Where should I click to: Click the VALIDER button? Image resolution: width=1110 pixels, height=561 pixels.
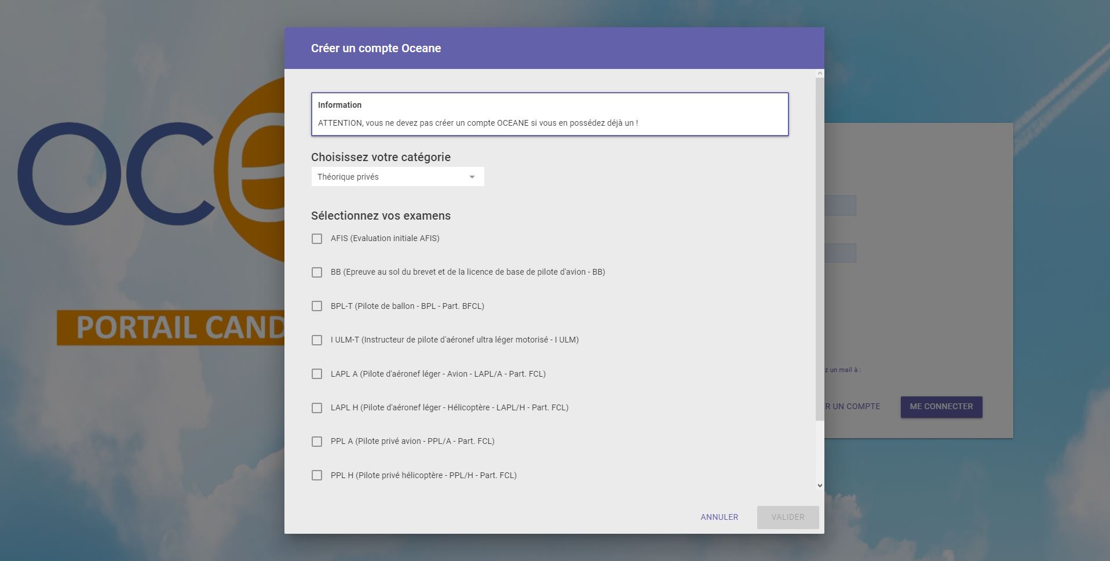[788, 517]
